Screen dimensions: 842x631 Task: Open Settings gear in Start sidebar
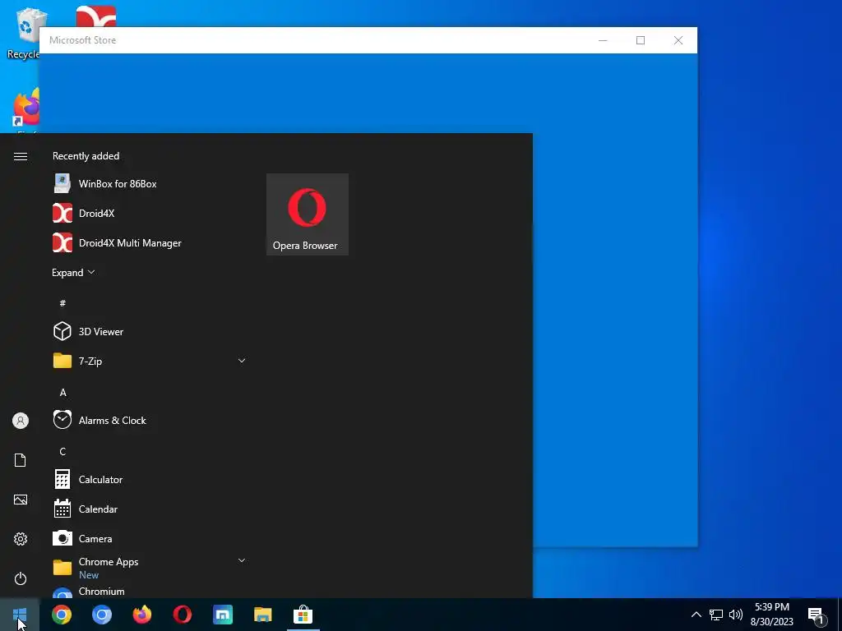(x=21, y=539)
